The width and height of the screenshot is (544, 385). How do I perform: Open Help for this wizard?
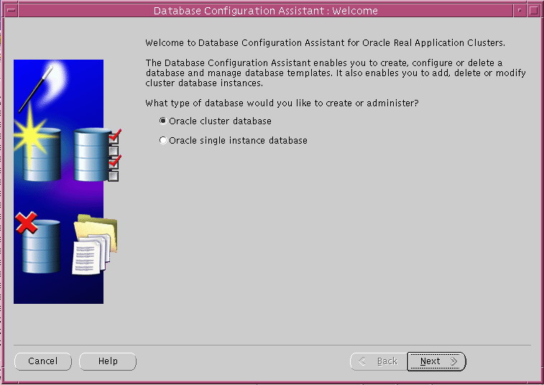tap(108, 361)
